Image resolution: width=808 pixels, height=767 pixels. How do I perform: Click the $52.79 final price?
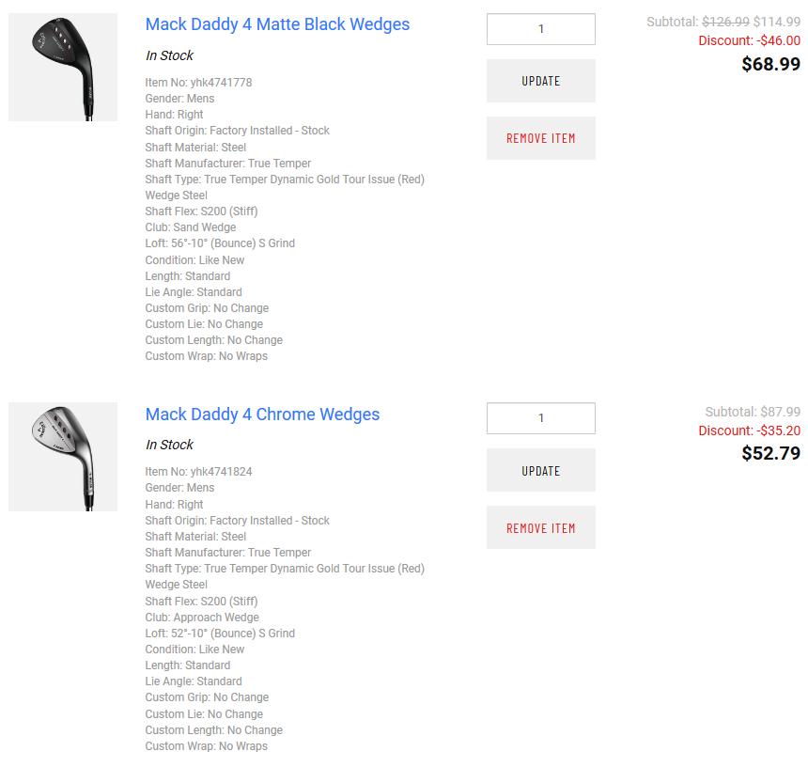770,453
